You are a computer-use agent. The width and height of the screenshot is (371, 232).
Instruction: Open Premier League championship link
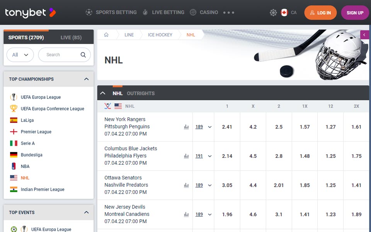36,131
